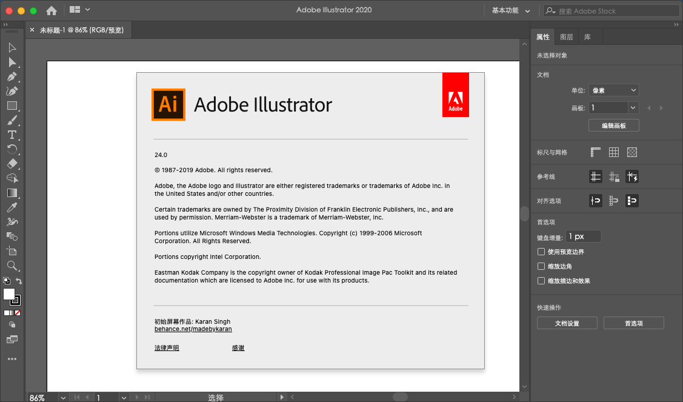Screen dimensions: 683x402
Task: Select the Eyedropper tool
Action: [x=12, y=207]
